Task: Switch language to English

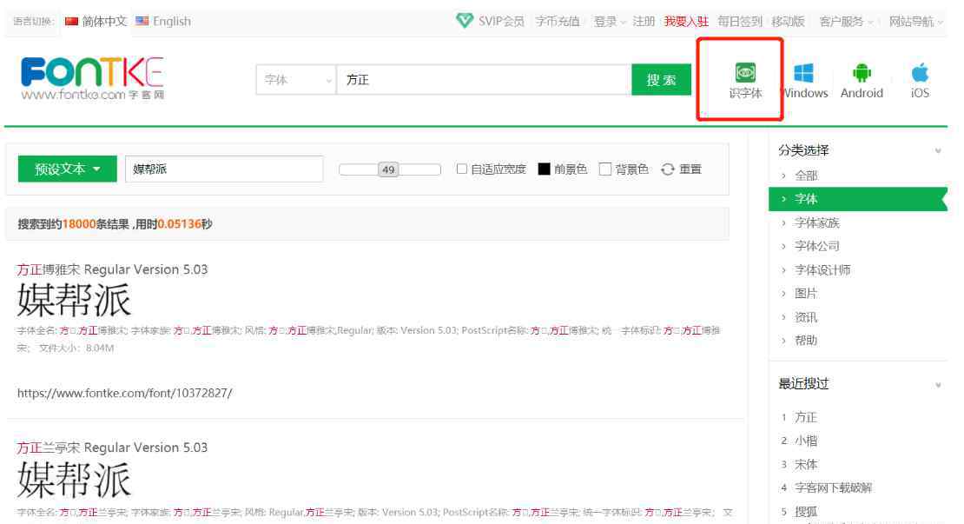Action: point(172,22)
